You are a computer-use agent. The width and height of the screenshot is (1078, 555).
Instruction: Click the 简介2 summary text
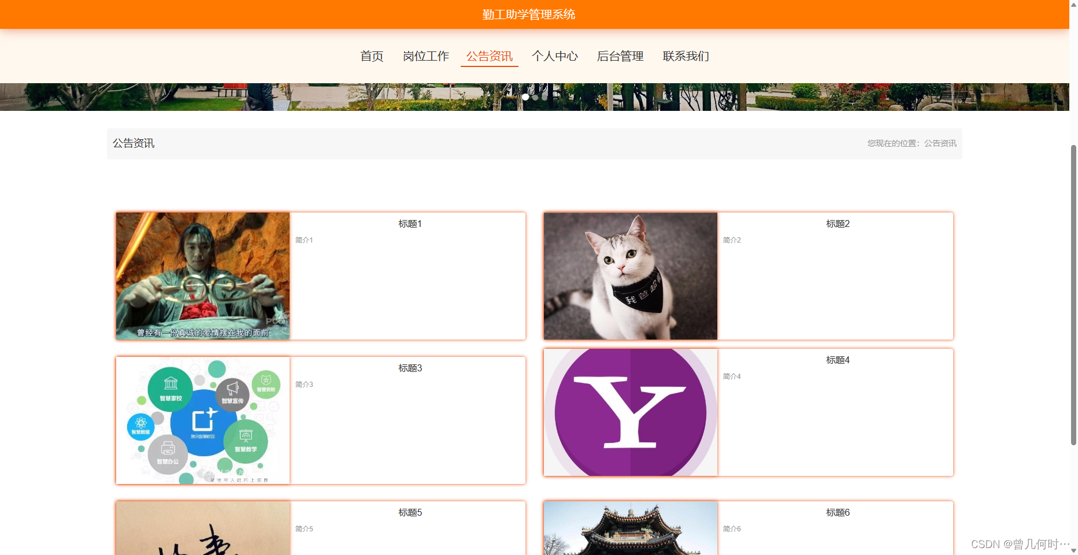click(x=732, y=240)
